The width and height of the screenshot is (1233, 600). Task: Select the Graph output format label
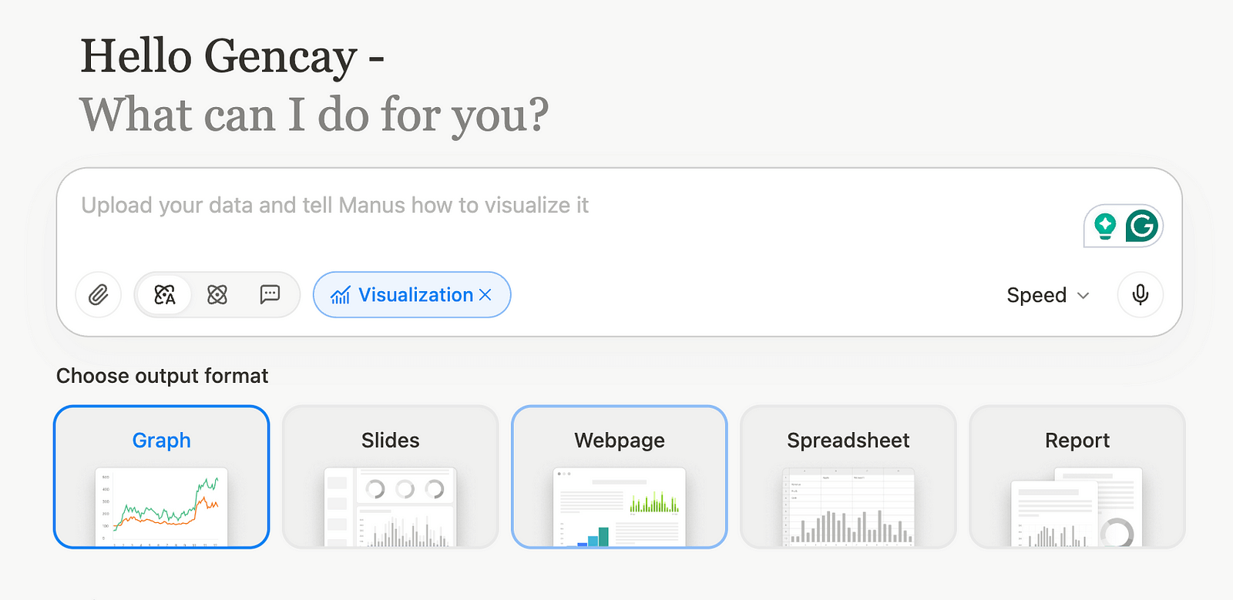click(x=161, y=441)
